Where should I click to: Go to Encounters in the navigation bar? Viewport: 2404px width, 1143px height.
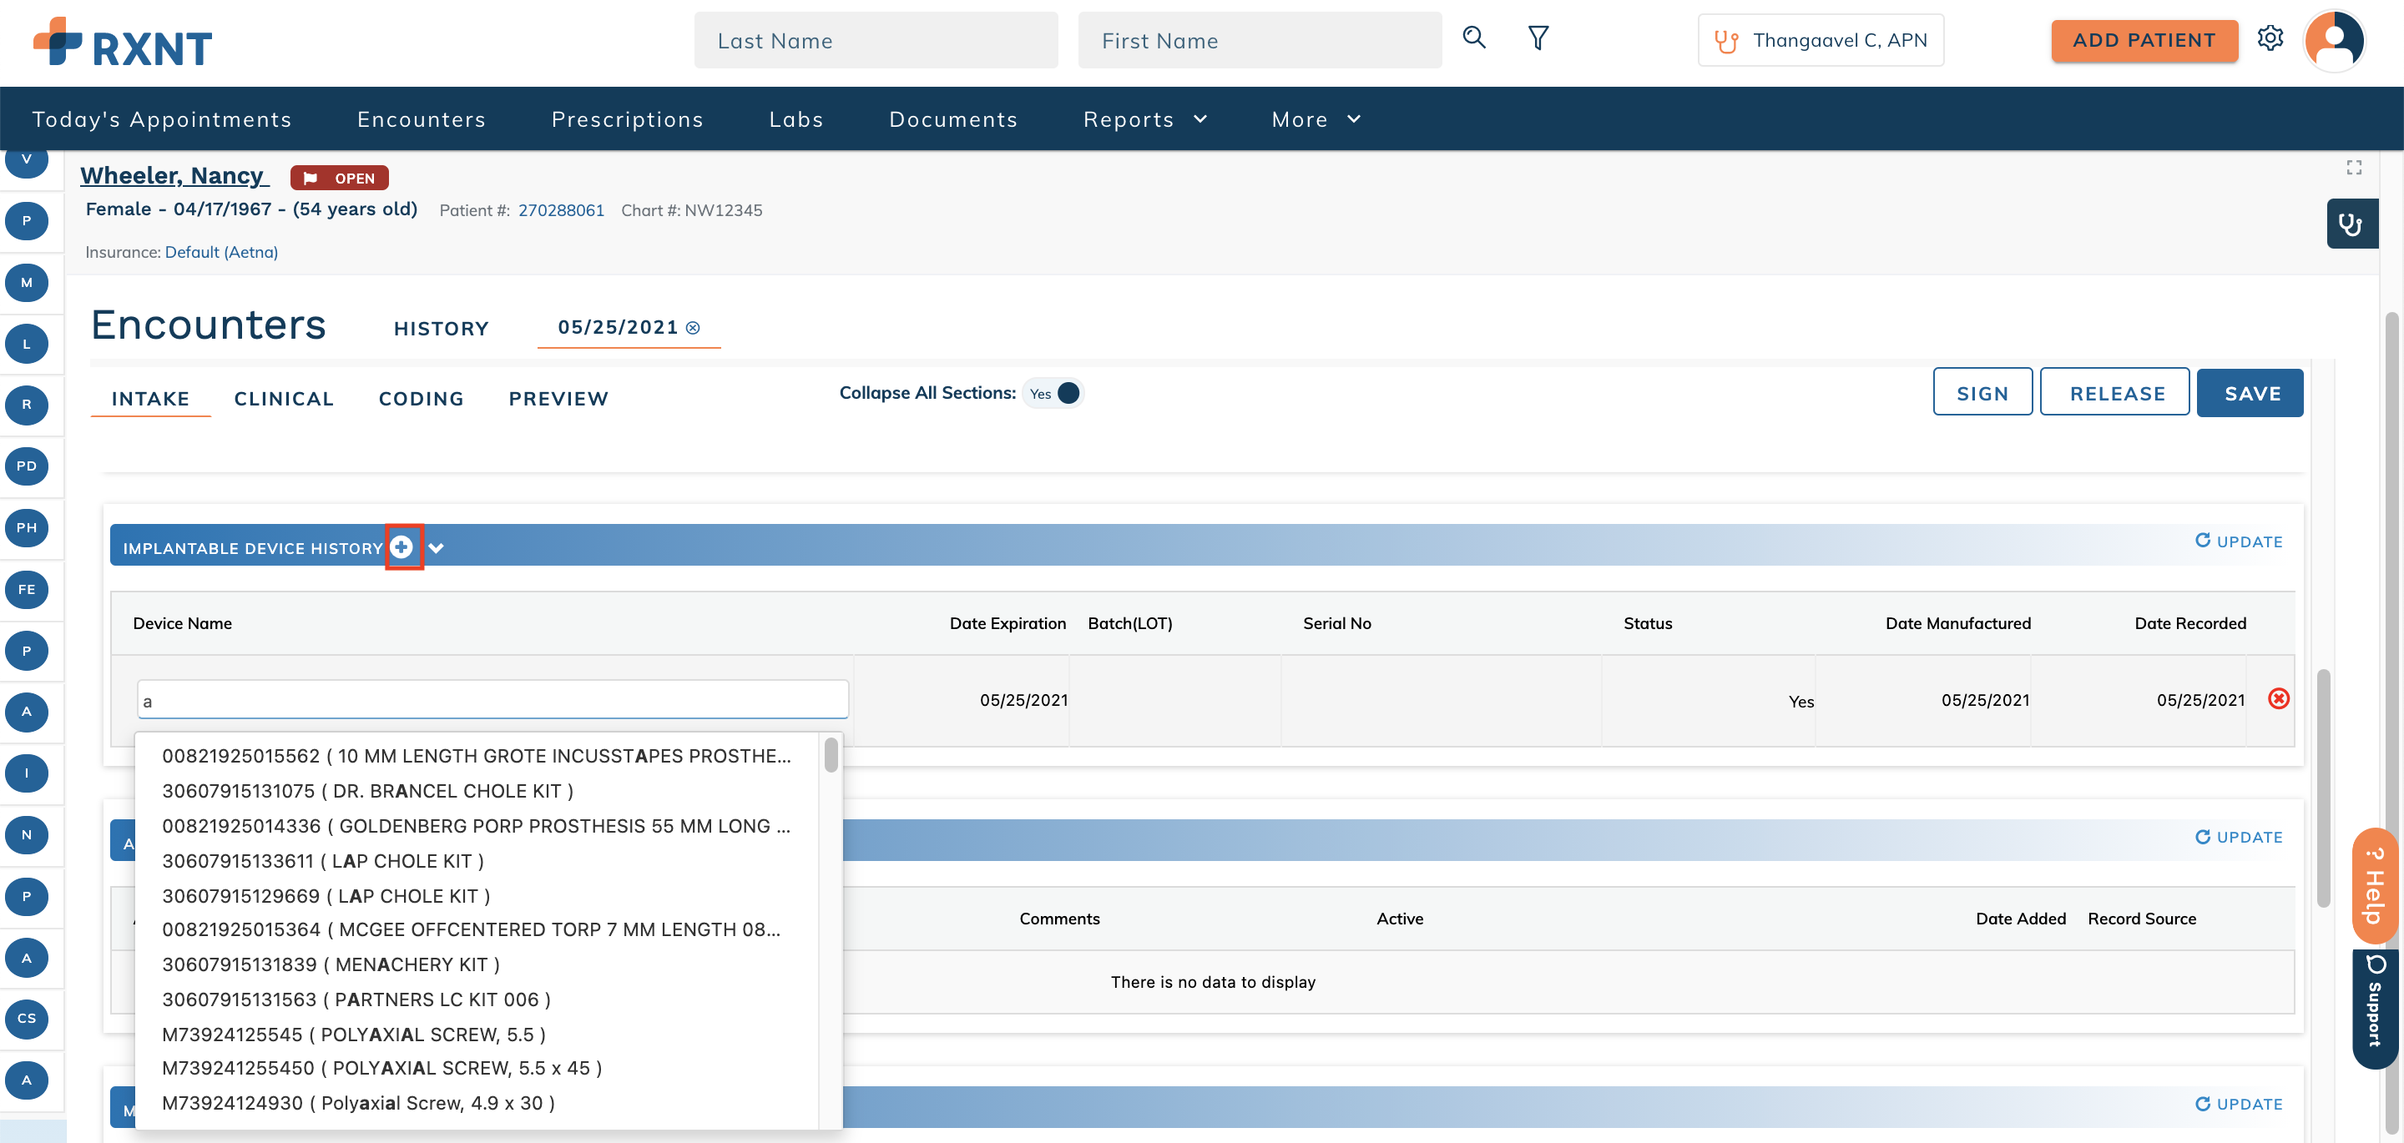coord(421,119)
